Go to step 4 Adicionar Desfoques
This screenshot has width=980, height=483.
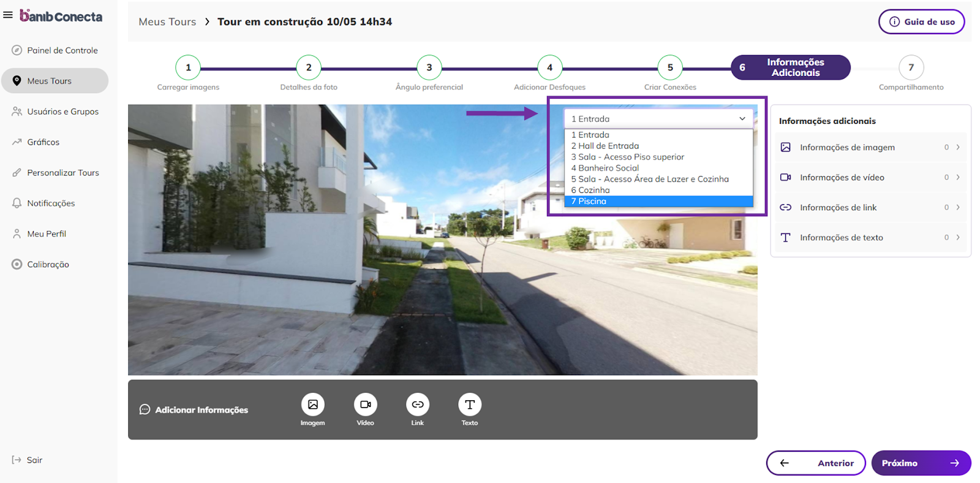(549, 67)
